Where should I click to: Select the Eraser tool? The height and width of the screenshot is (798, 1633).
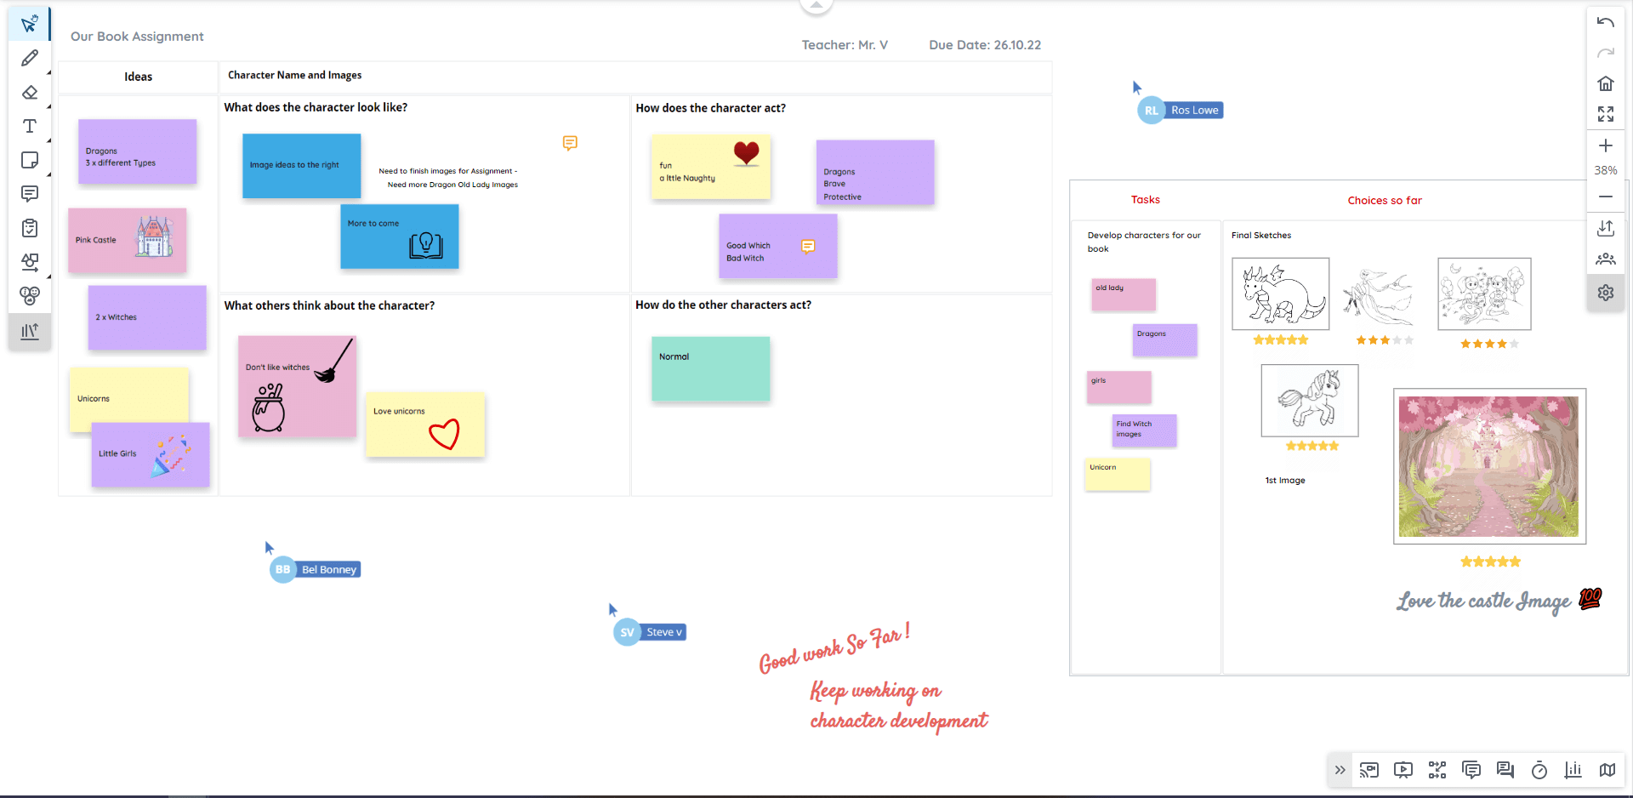(x=30, y=92)
